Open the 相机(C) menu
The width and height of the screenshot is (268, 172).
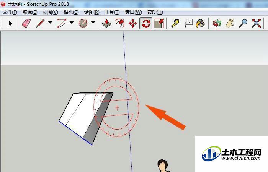71,12
